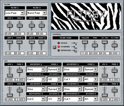The image size is (124, 106).
Task: Click the separated filter routing diagram icon
Action: tap(74, 51)
